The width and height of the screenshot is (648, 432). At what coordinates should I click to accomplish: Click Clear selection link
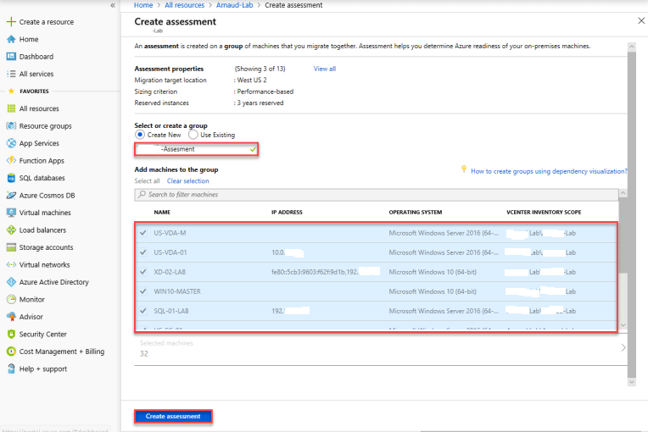pyautogui.click(x=188, y=180)
